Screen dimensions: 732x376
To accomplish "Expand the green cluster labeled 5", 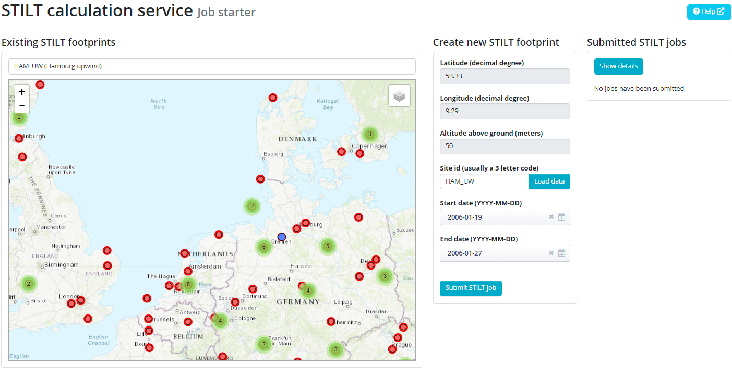I will (327, 246).
